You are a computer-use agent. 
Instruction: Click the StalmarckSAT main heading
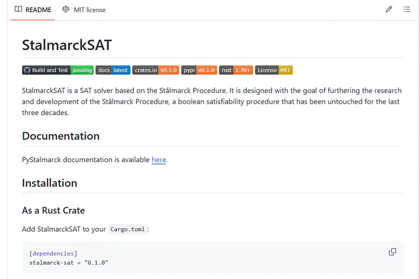67,45
